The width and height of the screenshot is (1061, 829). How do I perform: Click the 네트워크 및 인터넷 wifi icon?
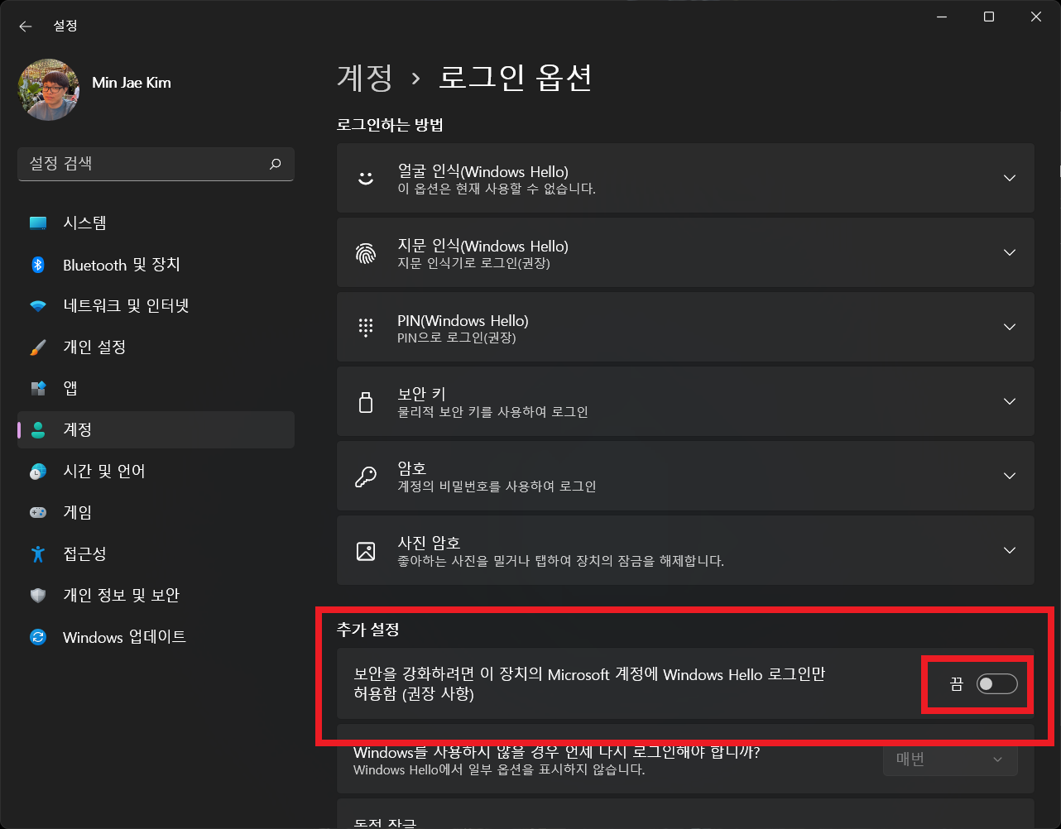point(38,306)
